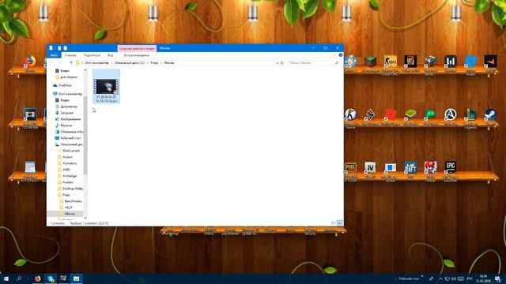Viewport: 506px width, 284px height.
Task: Select Документы in the navigation pane
Action: [69, 106]
